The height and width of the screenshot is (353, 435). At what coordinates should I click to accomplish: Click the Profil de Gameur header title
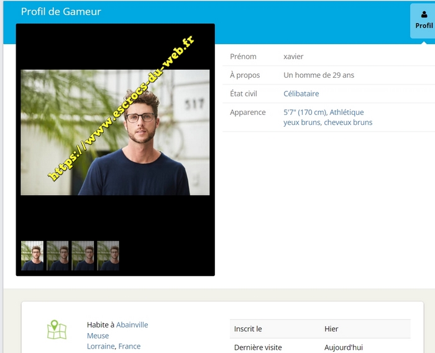click(x=61, y=12)
